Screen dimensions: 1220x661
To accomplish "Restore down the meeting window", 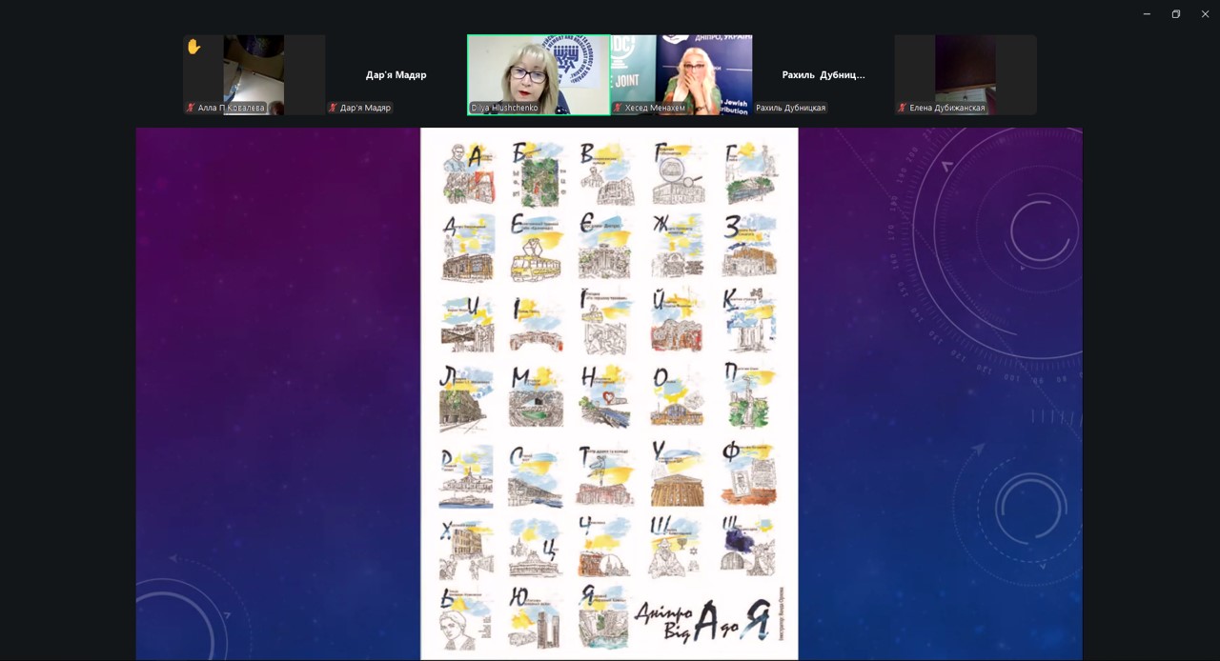I will 1176,13.
